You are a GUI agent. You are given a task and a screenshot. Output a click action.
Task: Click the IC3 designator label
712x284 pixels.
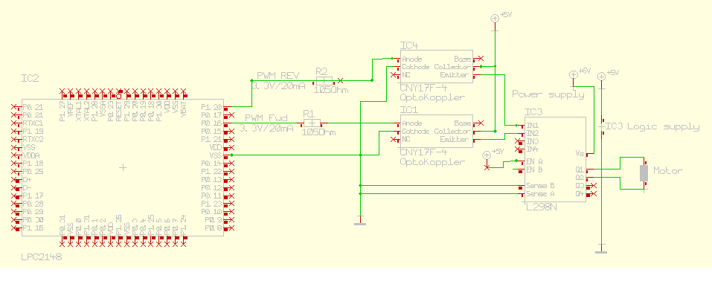coord(533,112)
